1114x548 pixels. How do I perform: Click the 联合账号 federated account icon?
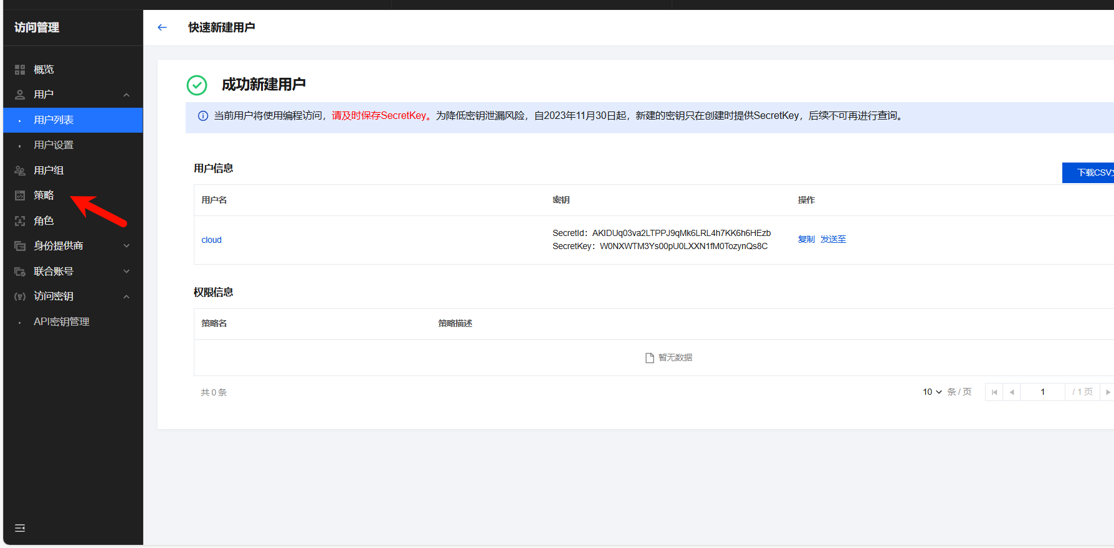click(x=20, y=272)
